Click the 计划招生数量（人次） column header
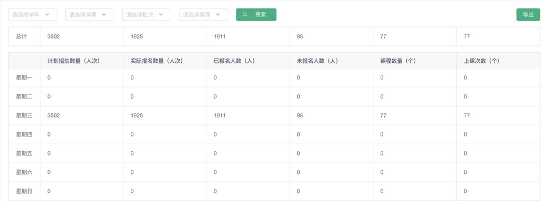The height and width of the screenshot is (201, 541). [74, 61]
